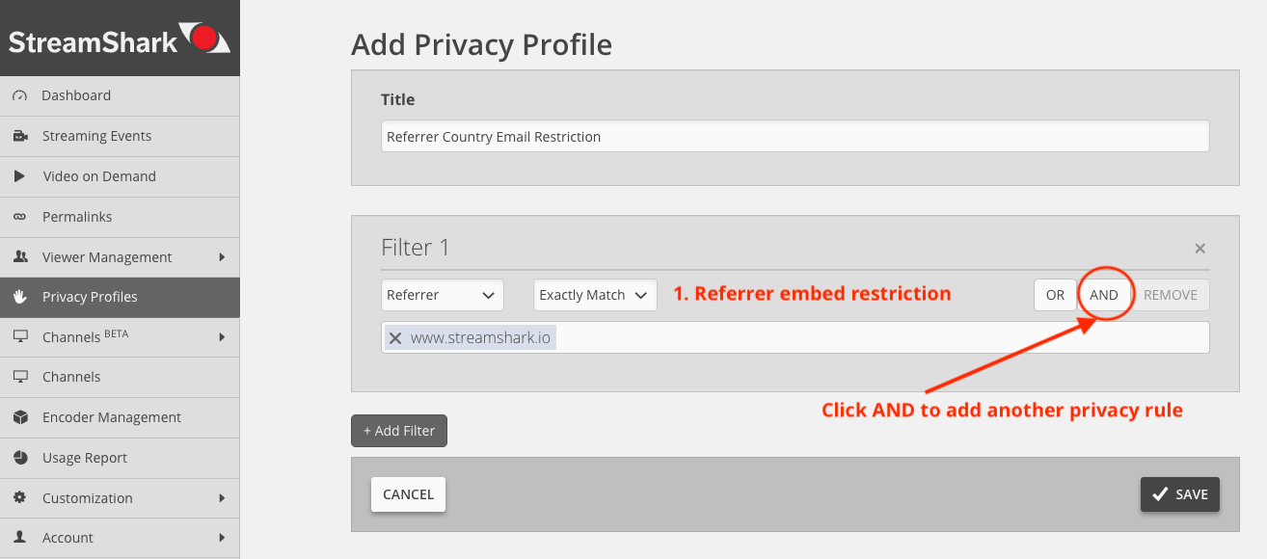
Task: Click the OR rule button
Action: pos(1056,295)
